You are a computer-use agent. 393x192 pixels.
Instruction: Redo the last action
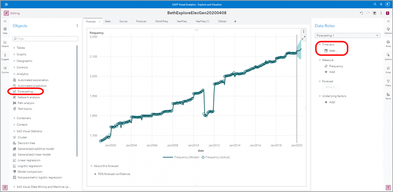click(368, 13)
